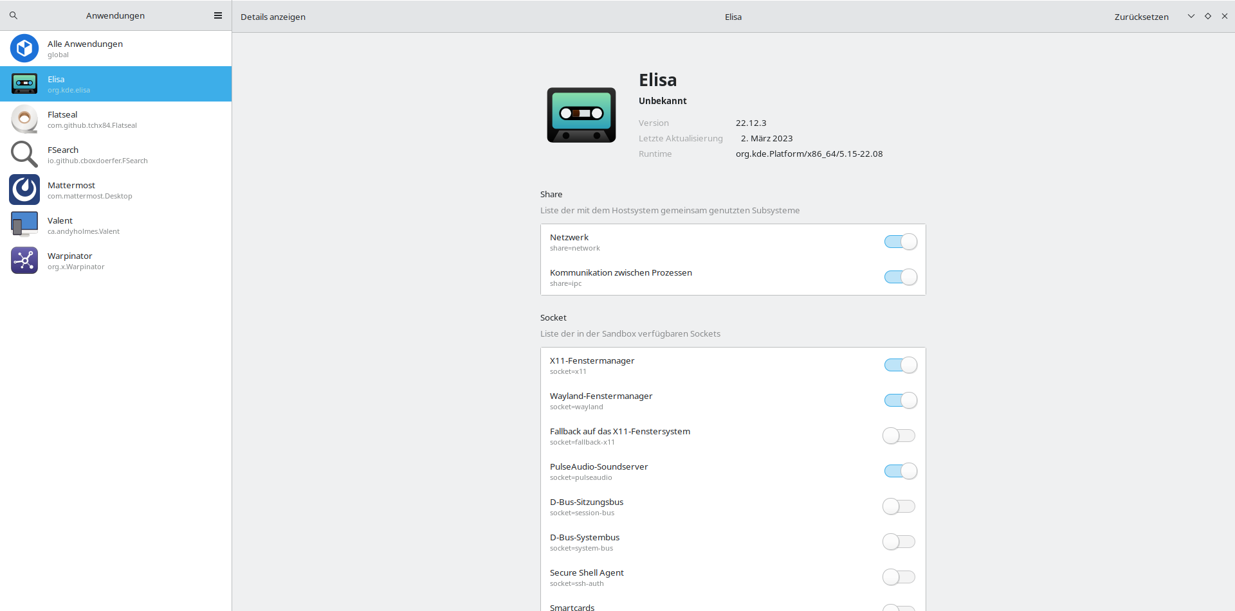Viewport: 1235px width, 611px height.
Task: Disable the Netzwerk share toggle
Action: pos(900,242)
